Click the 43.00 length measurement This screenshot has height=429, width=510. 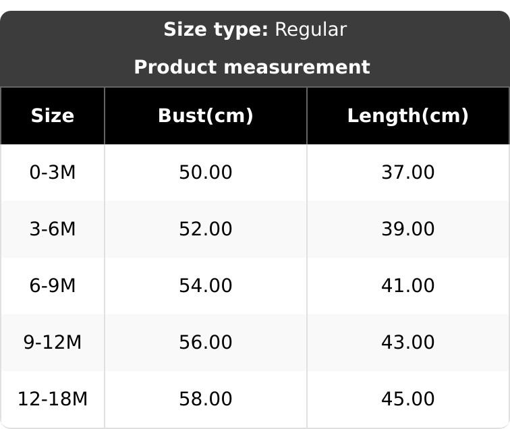408,343
